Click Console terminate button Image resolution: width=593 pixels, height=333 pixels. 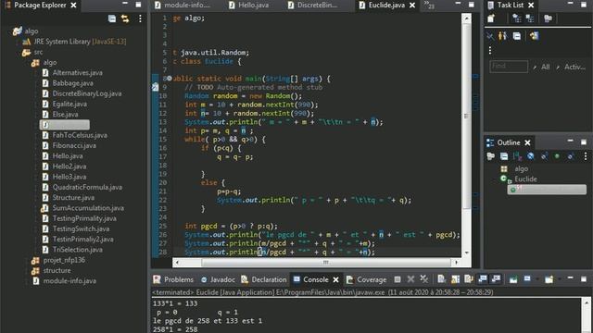click(397, 279)
